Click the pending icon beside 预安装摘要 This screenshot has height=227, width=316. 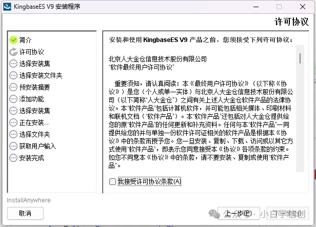13,87
